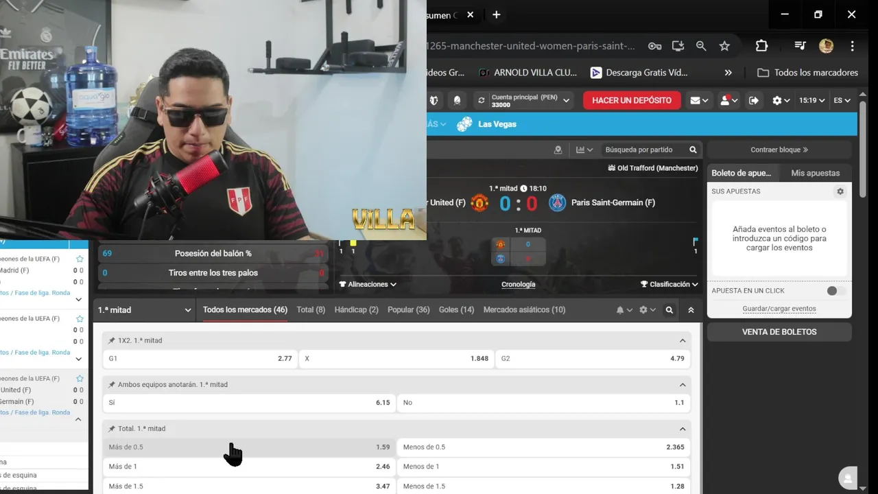
Task: Switch to the Mis apuestas tab
Action: click(815, 173)
